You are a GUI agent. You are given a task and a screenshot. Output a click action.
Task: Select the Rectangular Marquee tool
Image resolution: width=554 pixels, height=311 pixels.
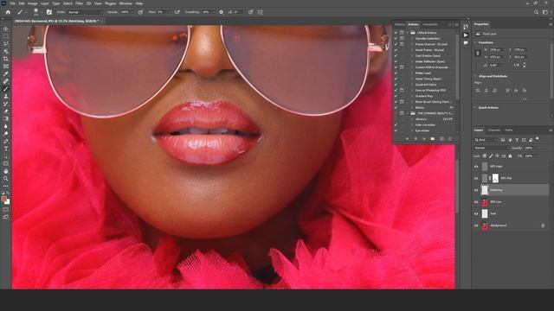6,36
